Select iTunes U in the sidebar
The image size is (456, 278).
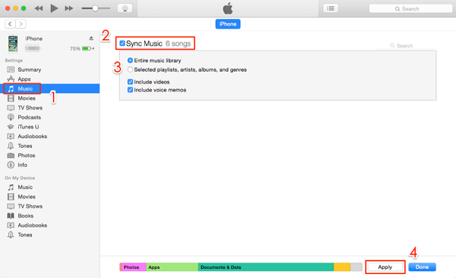29,126
